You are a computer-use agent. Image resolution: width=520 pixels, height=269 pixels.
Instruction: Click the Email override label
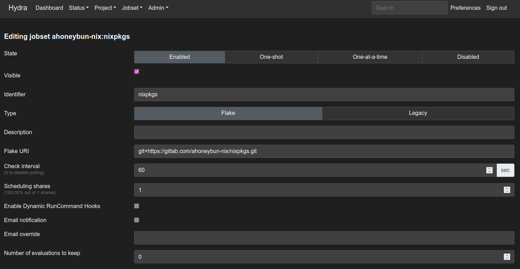coord(22,234)
